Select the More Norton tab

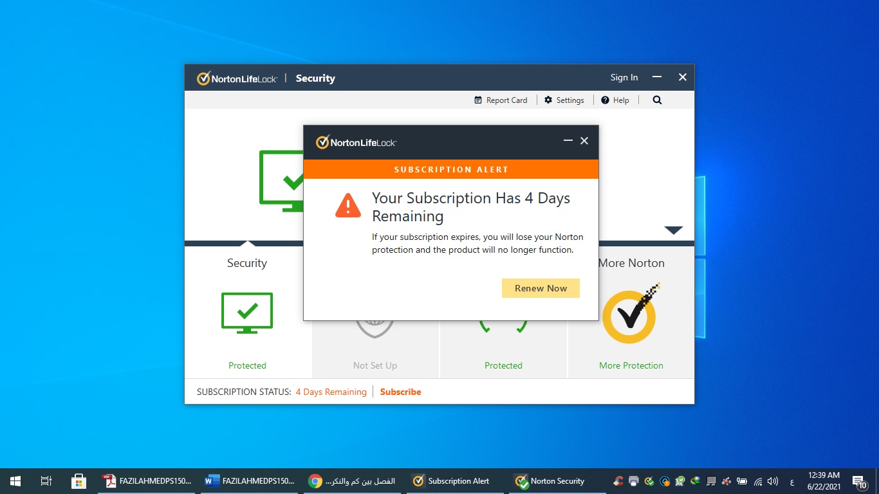631,263
